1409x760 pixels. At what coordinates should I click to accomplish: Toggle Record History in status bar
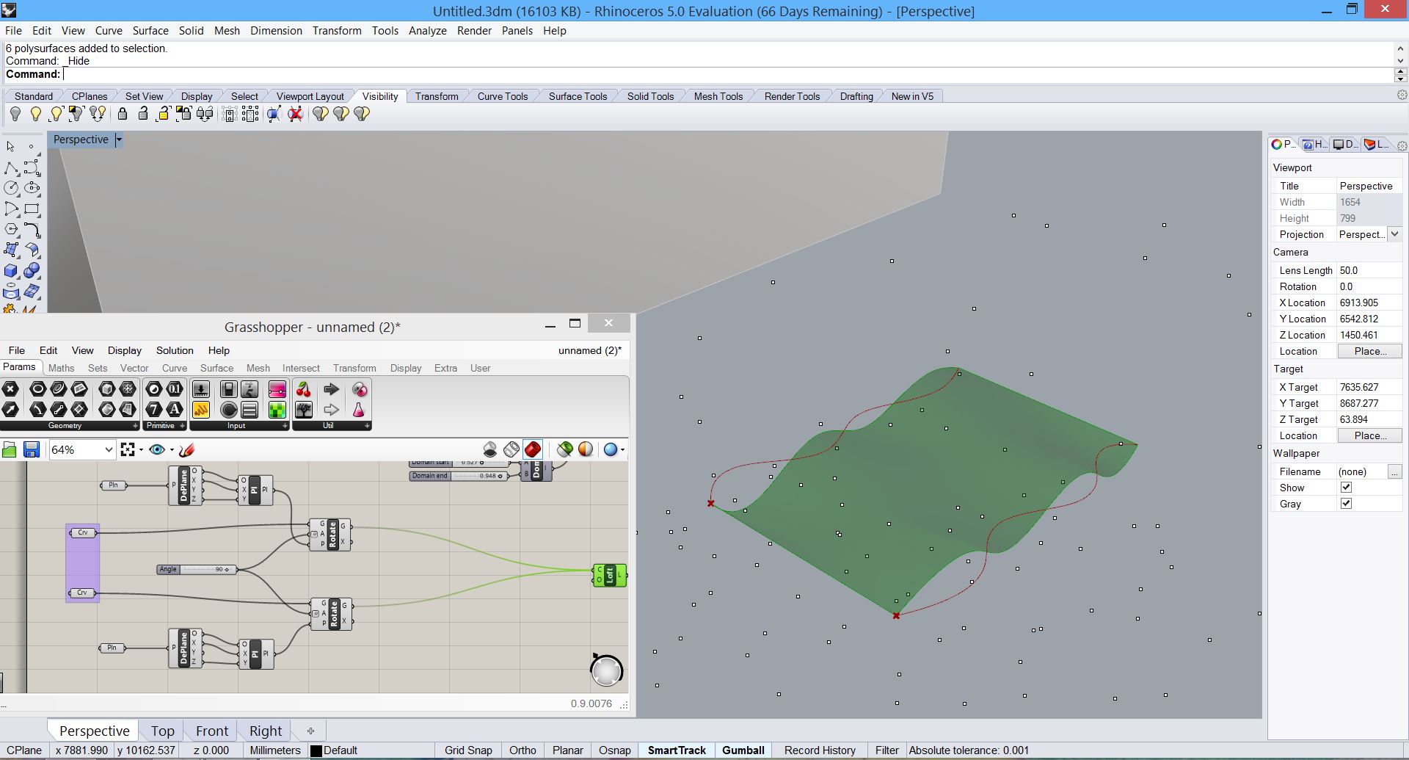pos(820,750)
